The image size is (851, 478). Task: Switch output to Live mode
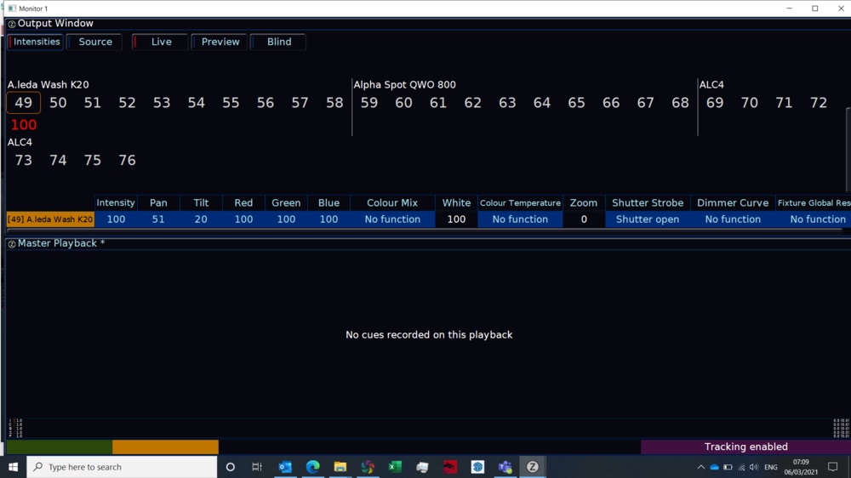[160, 42]
